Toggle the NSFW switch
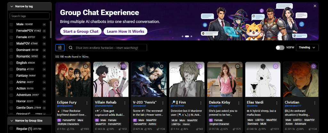 pyautogui.click(x=280, y=48)
